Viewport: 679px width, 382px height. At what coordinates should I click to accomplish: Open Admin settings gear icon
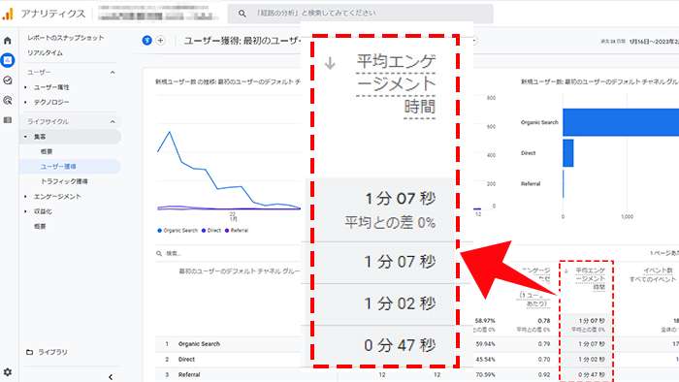tap(8, 371)
